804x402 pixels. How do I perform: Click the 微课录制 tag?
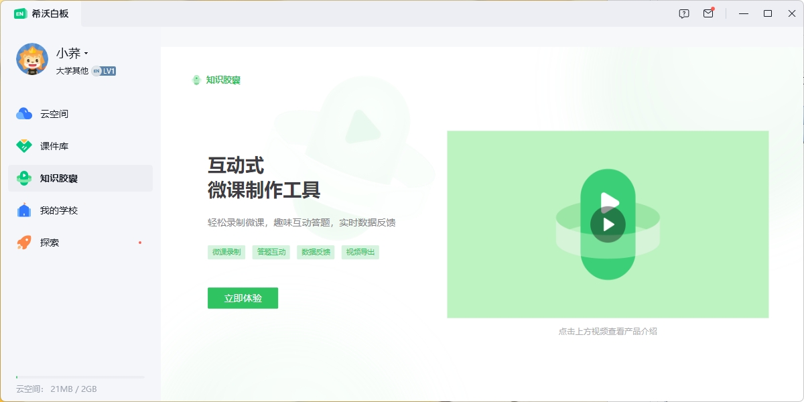click(226, 253)
